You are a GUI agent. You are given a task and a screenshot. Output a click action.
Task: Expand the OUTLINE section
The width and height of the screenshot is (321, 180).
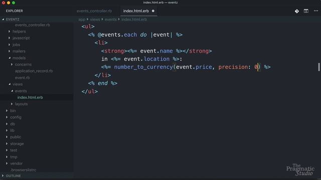[x=3, y=175]
